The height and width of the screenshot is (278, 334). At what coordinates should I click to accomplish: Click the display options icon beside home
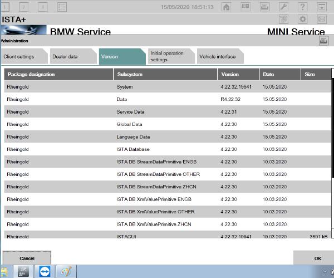tap(245, 7)
